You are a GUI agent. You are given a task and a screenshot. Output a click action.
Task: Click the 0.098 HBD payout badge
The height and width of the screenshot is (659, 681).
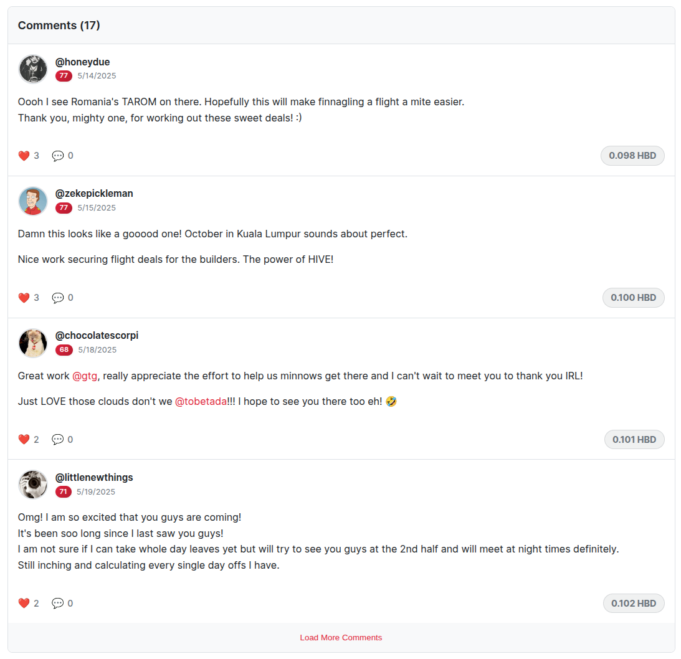(x=632, y=156)
